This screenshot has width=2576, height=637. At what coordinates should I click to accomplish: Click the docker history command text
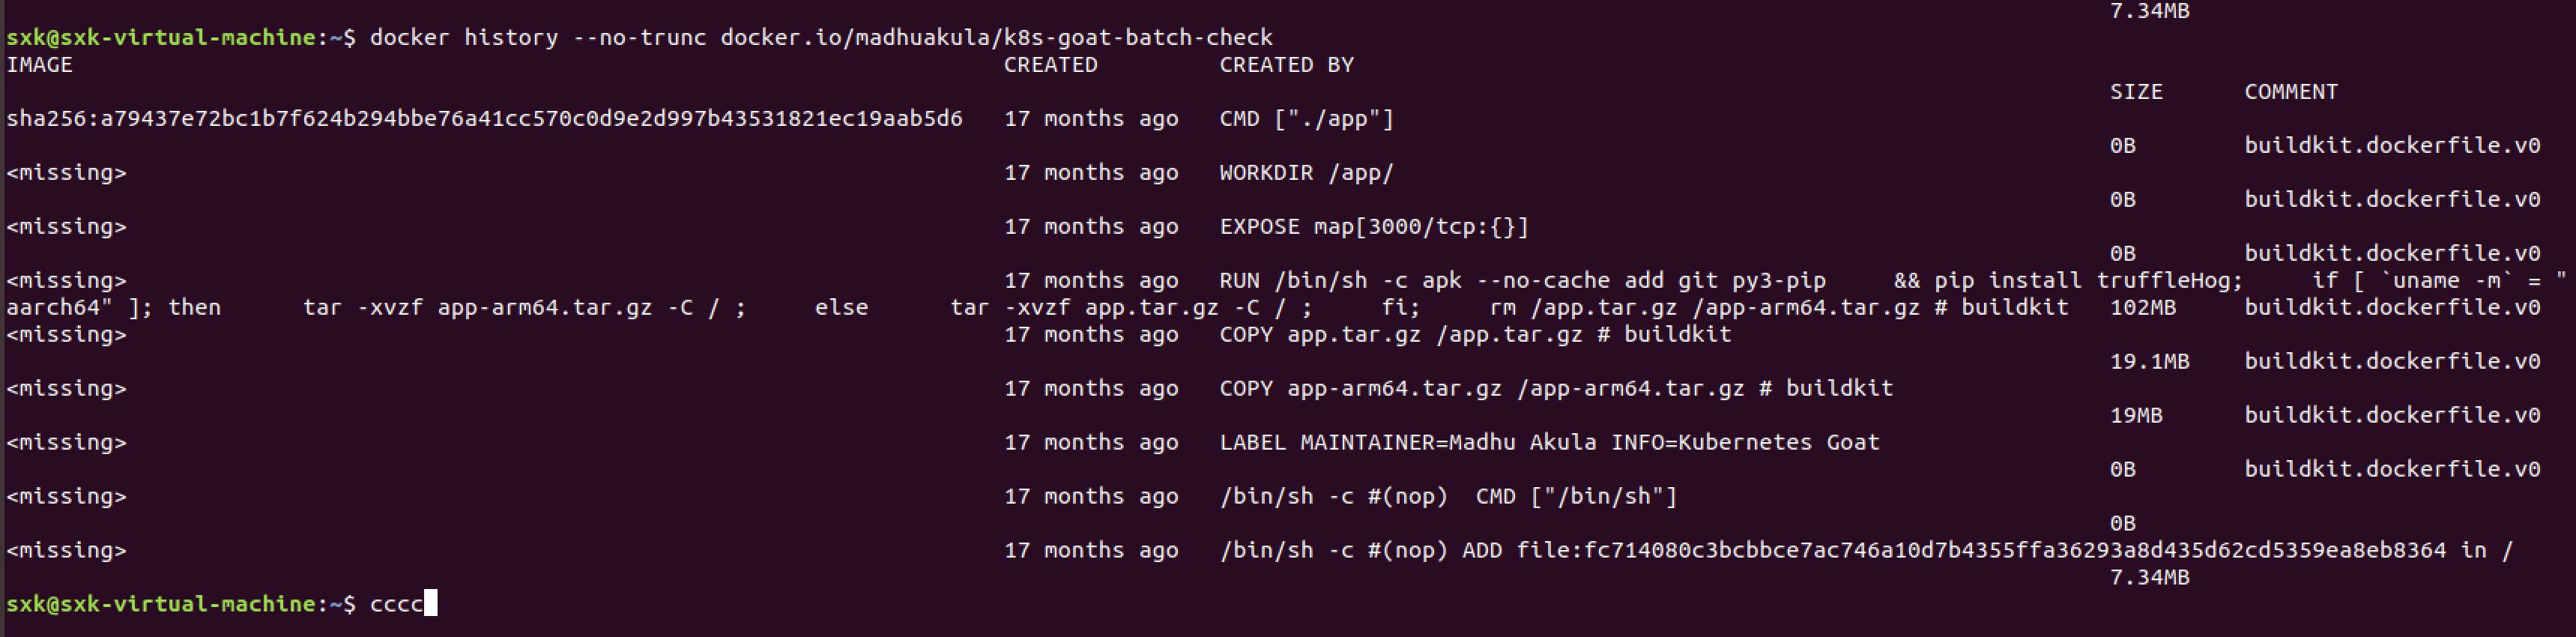(820, 38)
